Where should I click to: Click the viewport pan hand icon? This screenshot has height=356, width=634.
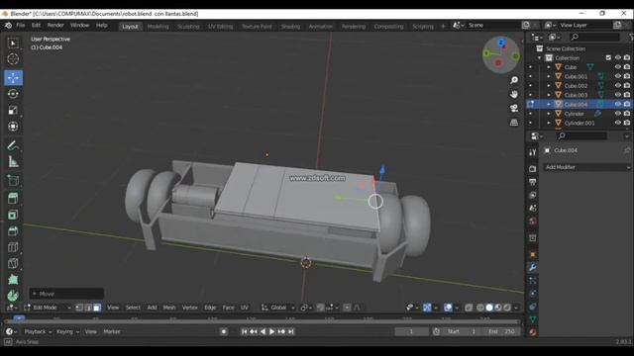tap(514, 95)
